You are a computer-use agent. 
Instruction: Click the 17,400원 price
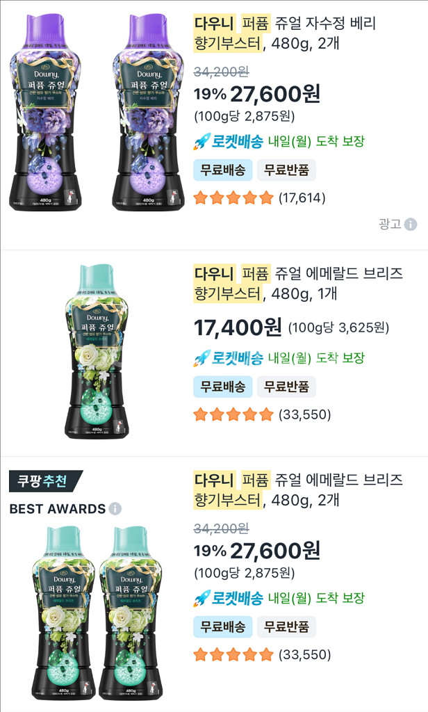coord(238,326)
